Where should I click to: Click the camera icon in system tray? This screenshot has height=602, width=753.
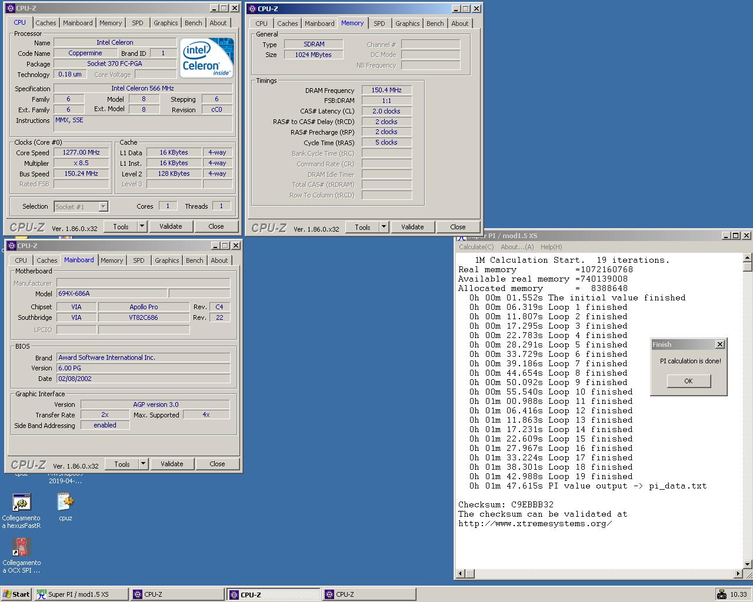721,595
